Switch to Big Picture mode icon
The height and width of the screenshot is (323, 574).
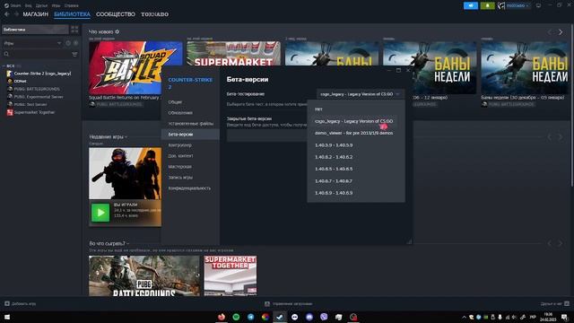[538, 5]
